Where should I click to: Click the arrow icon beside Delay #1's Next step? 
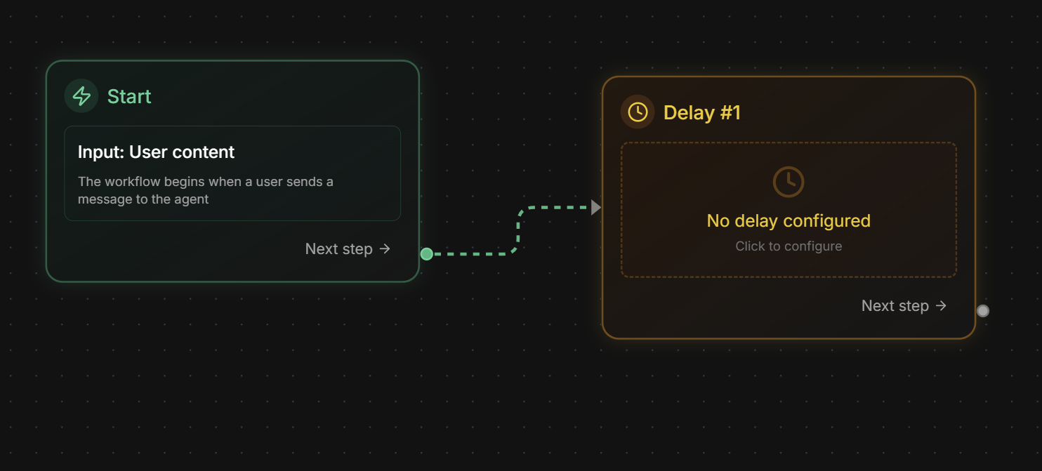(x=940, y=305)
